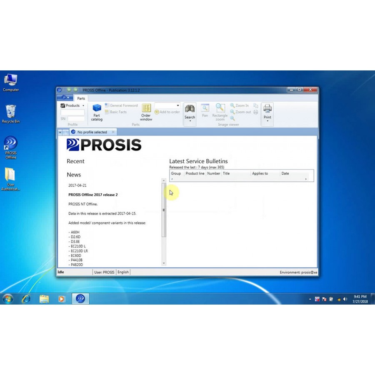Click the PROSIS logo in title bar
375x375 pixels.
[60, 90]
